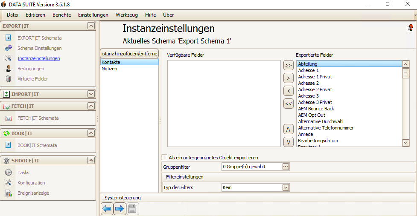Click the Konfiguration tools icon

pos(8,183)
